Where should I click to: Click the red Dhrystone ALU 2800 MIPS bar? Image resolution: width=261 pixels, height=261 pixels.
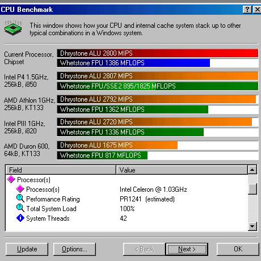click(158, 53)
